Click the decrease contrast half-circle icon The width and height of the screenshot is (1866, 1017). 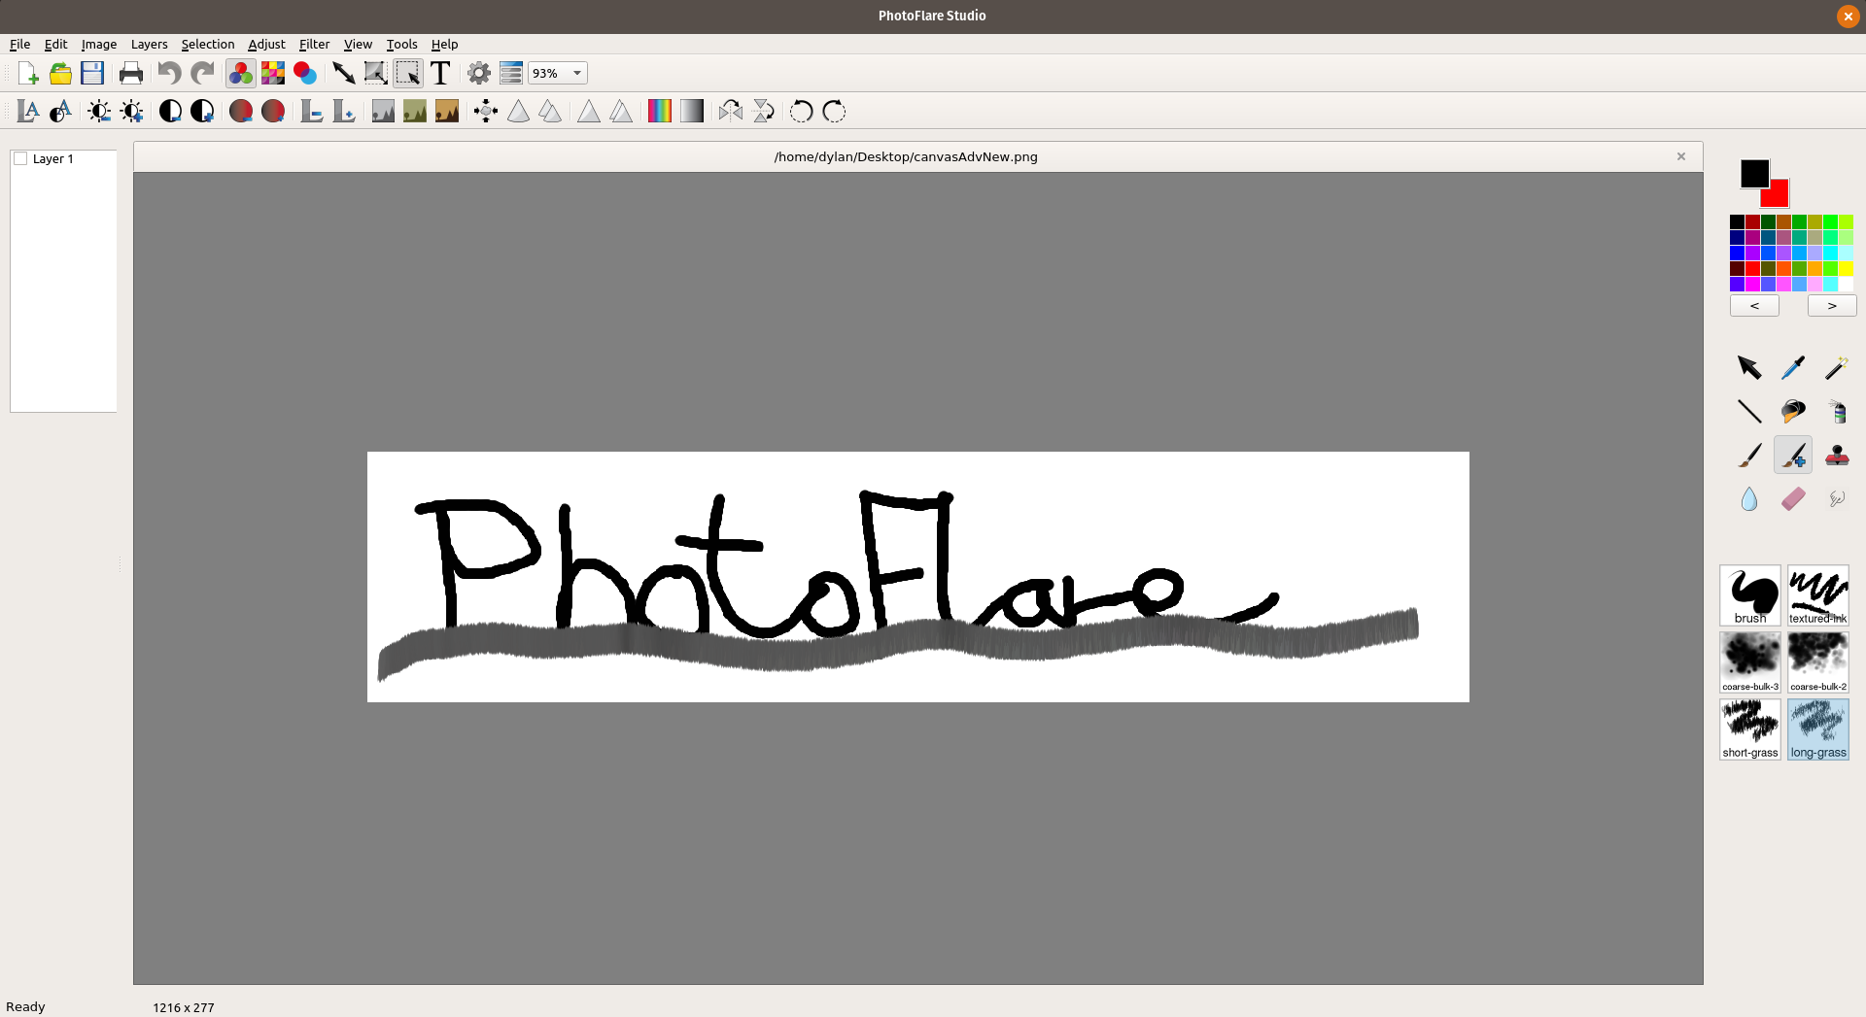click(170, 112)
